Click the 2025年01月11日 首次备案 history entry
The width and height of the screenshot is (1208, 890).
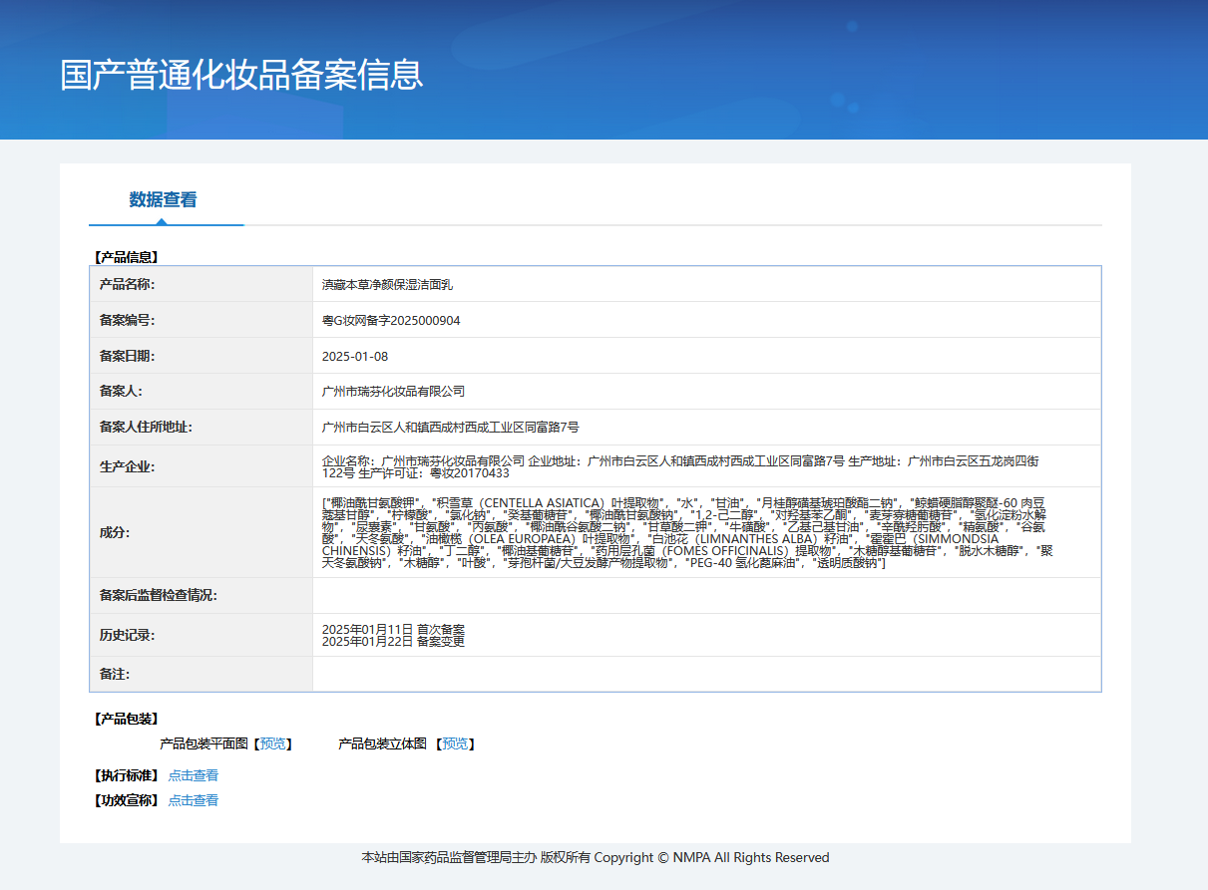pyautogui.click(x=393, y=629)
